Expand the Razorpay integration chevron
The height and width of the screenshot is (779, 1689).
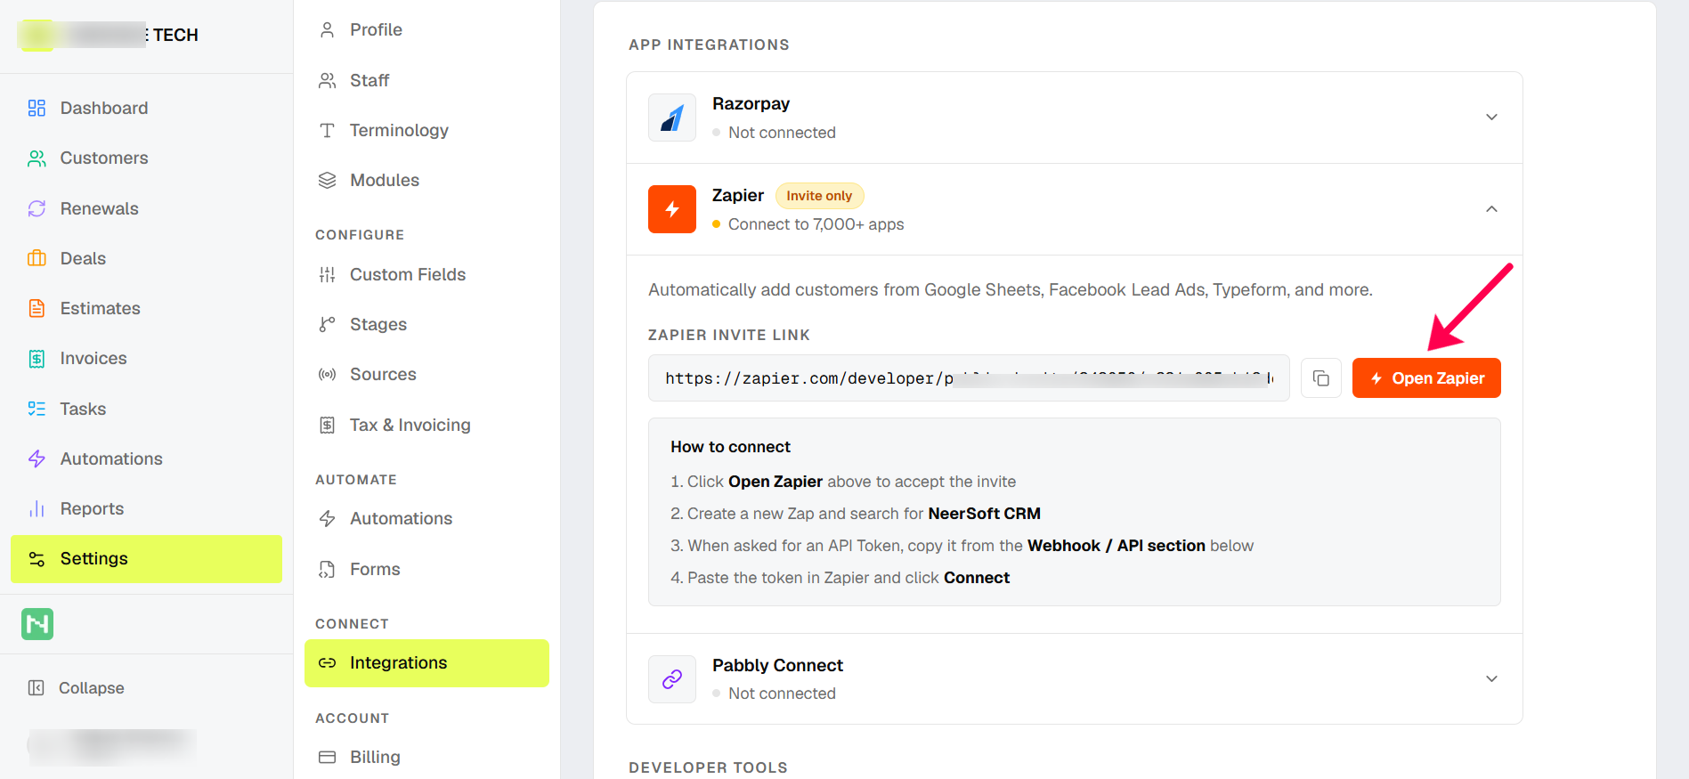pyautogui.click(x=1491, y=118)
